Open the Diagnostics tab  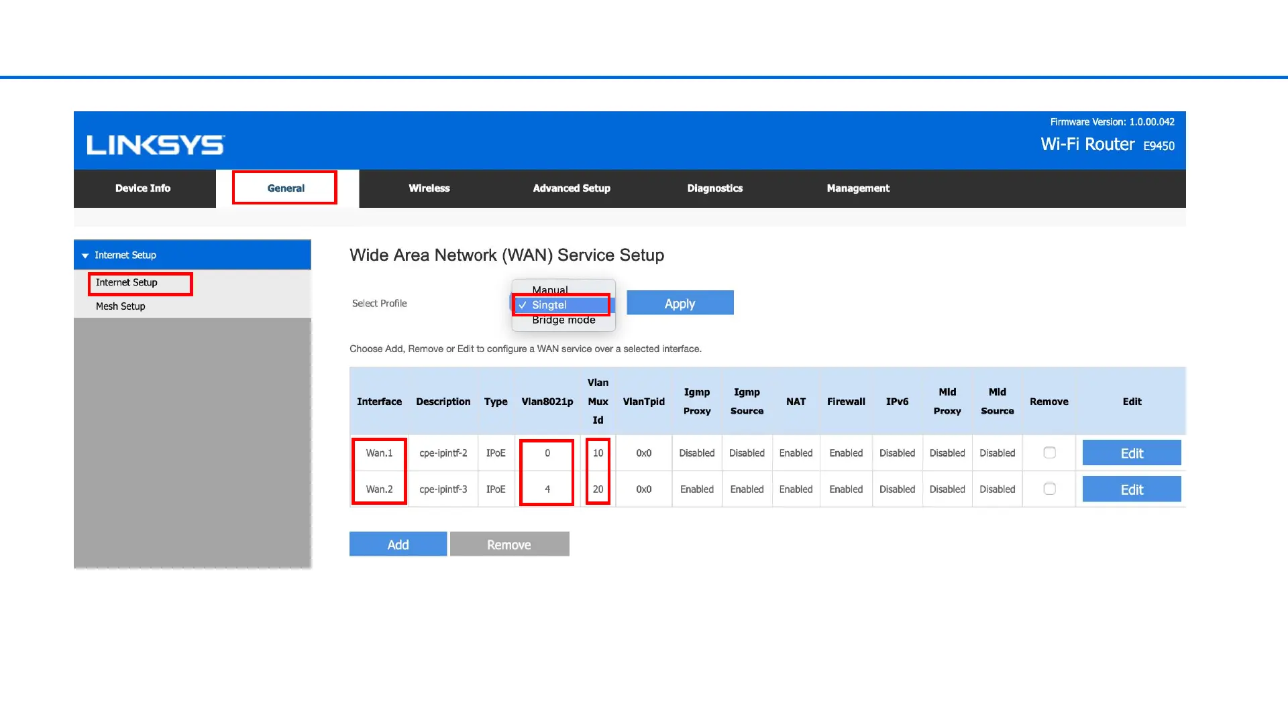pyautogui.click(x=714, y=188)
